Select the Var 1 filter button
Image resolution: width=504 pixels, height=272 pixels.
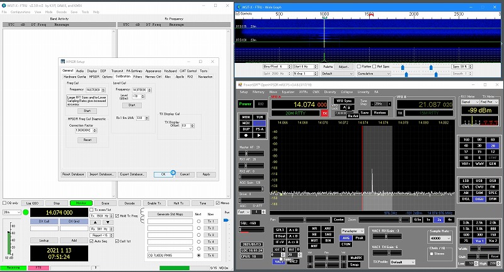pyautogui.click(x=479, y=241)
